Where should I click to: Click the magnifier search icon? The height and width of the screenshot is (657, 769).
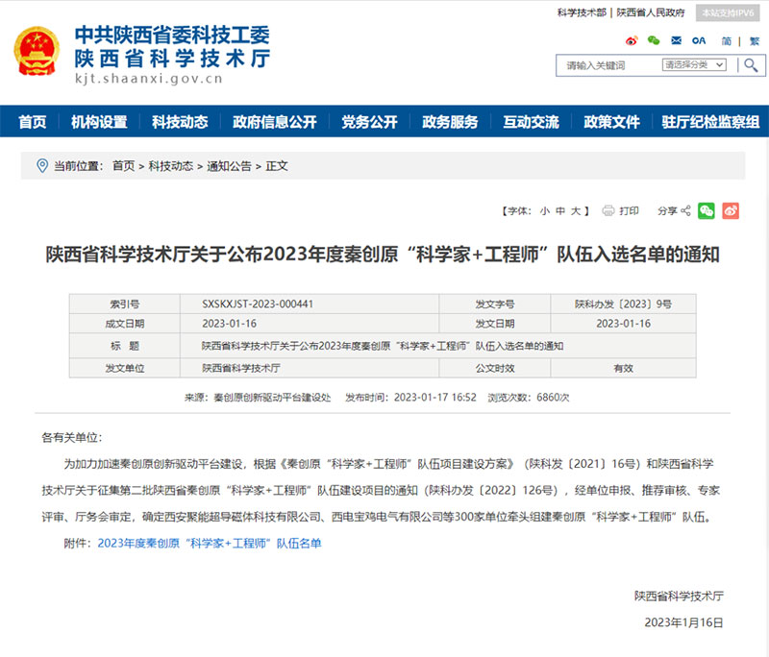tap(750, 64)
